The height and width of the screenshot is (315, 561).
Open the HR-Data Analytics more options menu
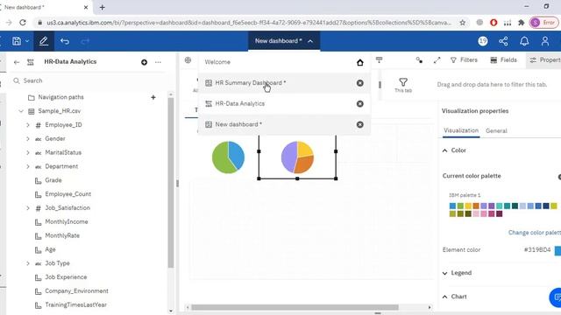point(158,62)
